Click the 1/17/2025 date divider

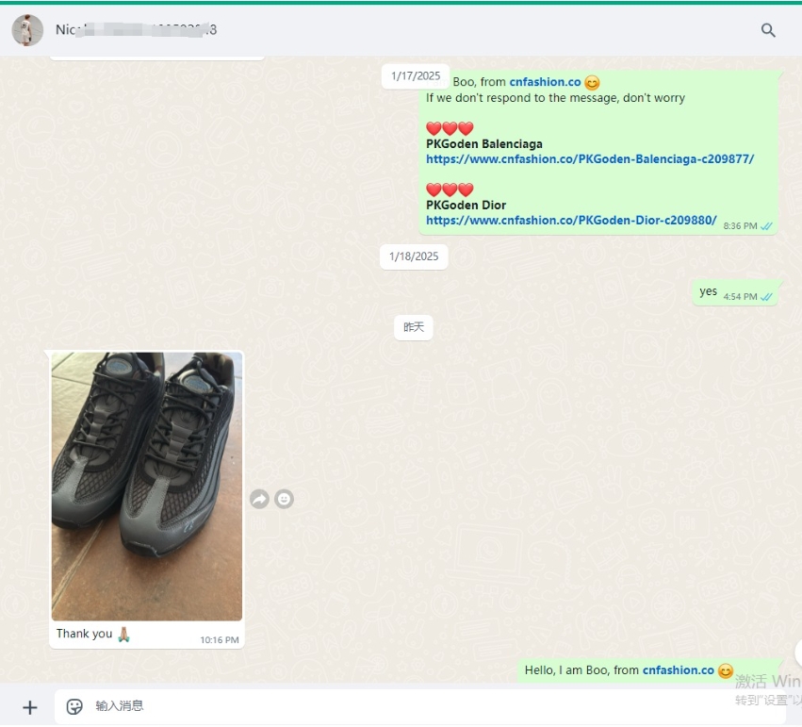point(415,75)
